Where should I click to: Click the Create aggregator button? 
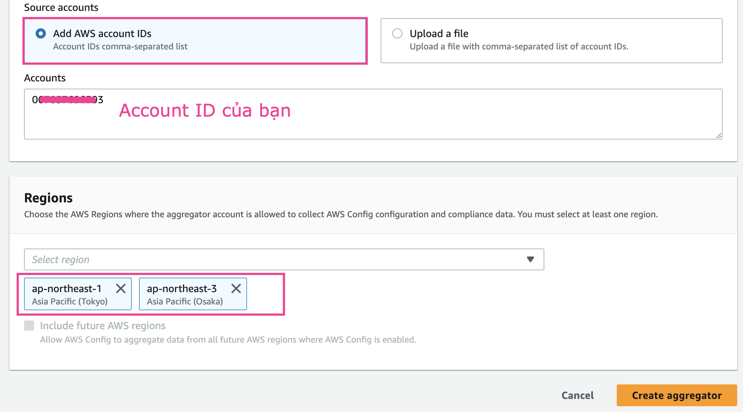676,395
